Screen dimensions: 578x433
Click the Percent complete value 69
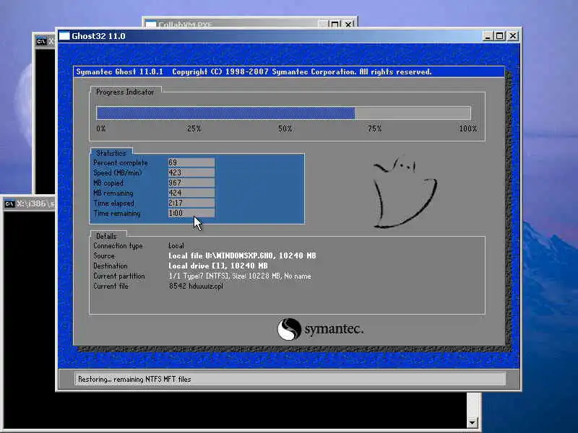(x=191, y=162)
